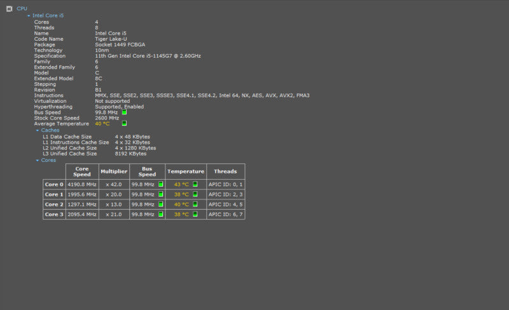Image resolution: width=509 pixels, height=310 pixels.
Task: Select the Core 0 row label
Action: pos(54,184)
